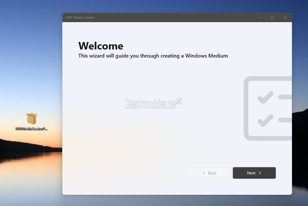Click the Welcome heading
This screenshot has height=206, width=308.
click(x=101, y=46)
